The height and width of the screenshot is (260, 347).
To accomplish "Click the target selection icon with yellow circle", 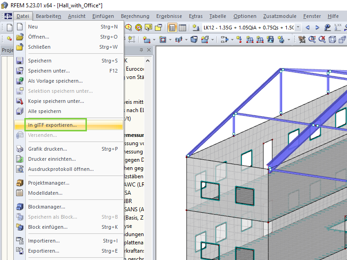I will point(138,28).
